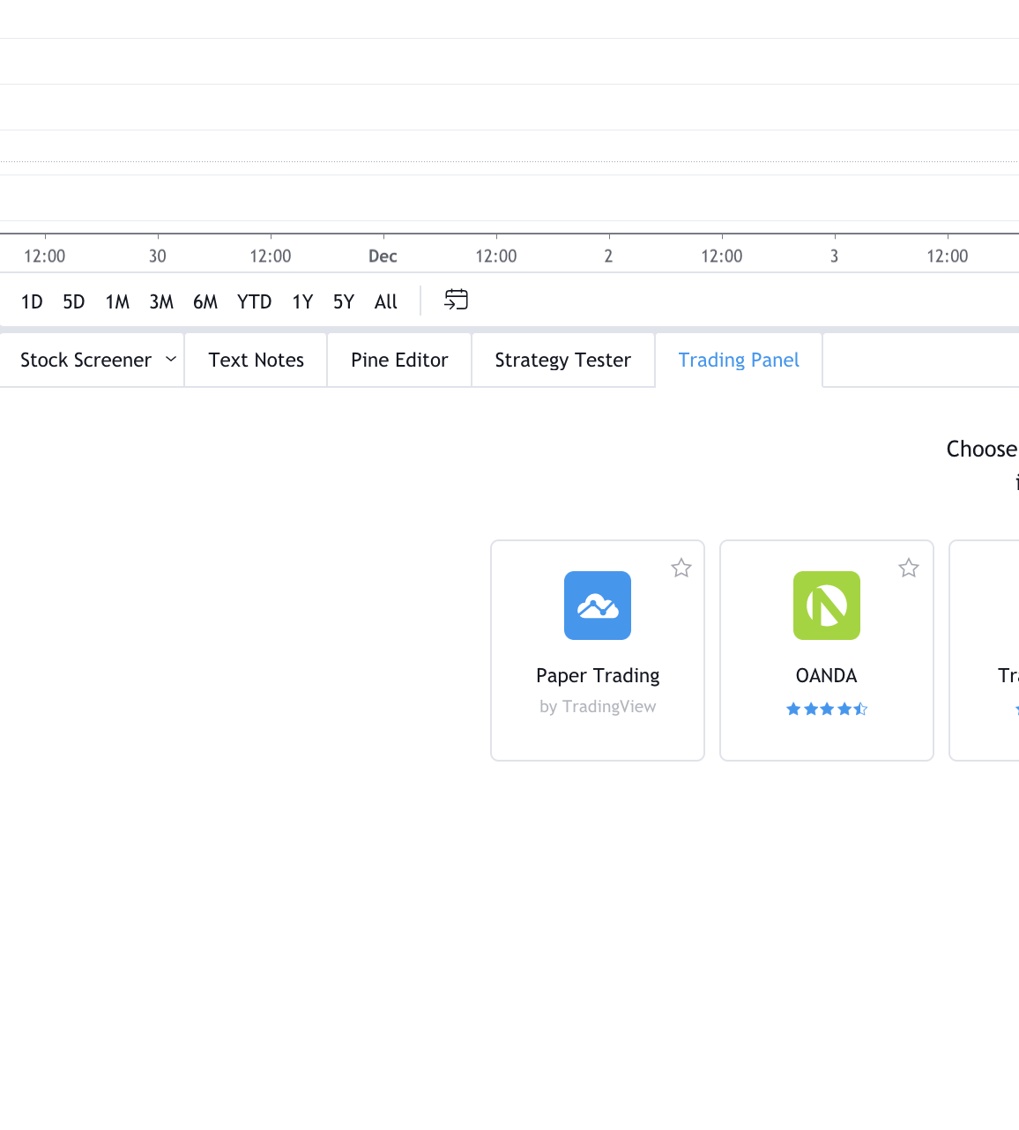Viewport: 1019px width, 1130px height.
Task: Click the Paper Trading broker name
Action: click(598, 675)
